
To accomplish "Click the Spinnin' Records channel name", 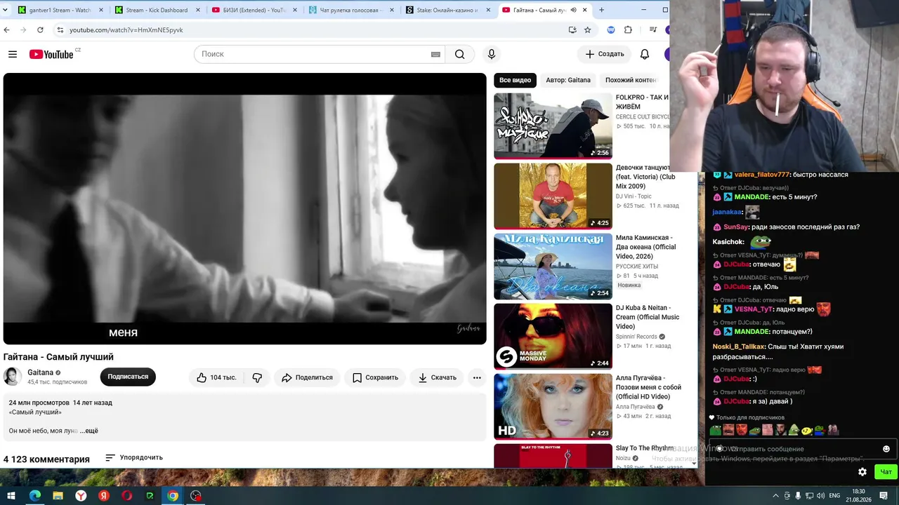I will 636,337.
